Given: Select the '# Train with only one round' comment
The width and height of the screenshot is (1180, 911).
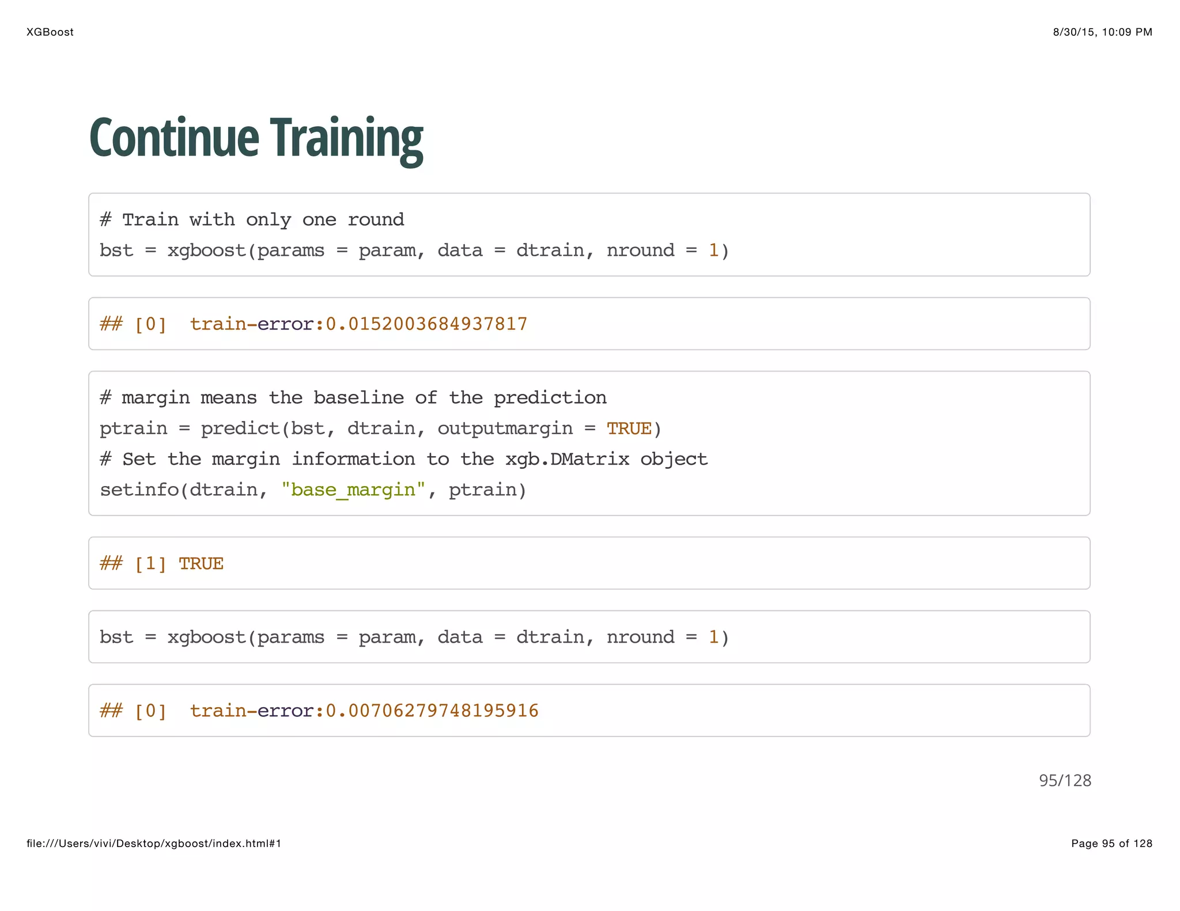Looking at the screenshot, I should (252, 220).
